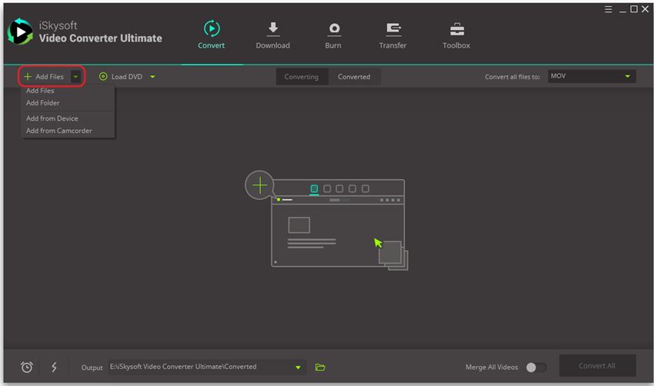
Task: Toggle the Merge All Videos switch
Action: 536,368
